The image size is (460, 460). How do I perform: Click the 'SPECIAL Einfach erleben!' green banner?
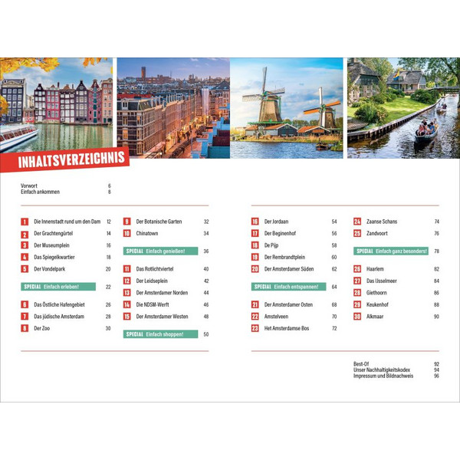58,287
